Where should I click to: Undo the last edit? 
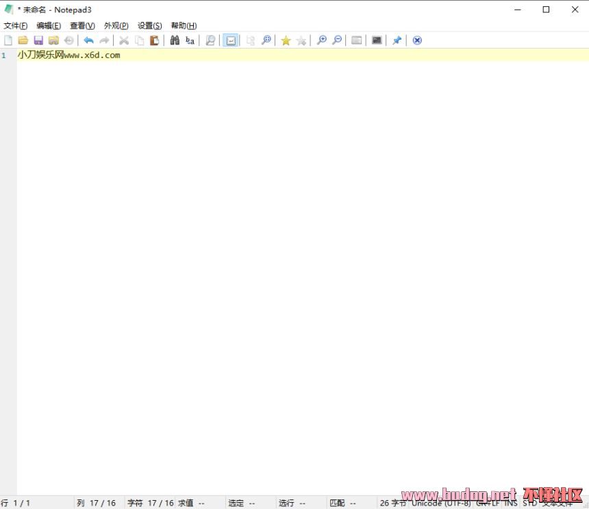pos(88,40)
